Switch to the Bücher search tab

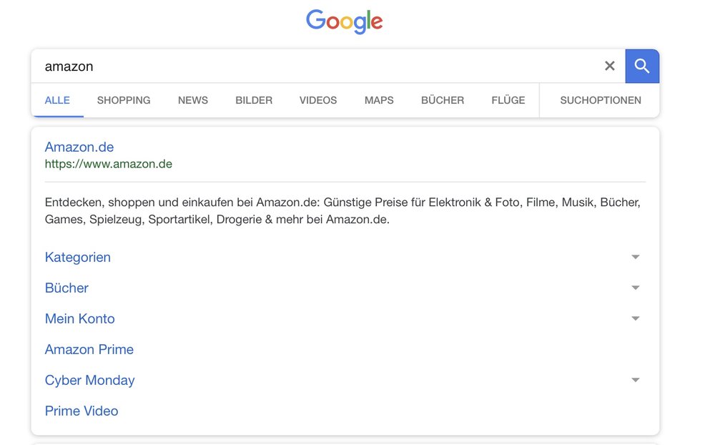(443, 100)
